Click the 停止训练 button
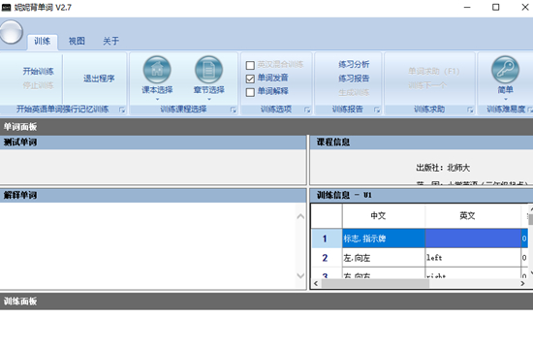The image size is (533, 349). coord(39,85)
